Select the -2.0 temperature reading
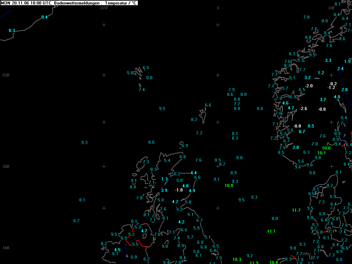The width and height of the screenshot is (352, 264). 309,86
